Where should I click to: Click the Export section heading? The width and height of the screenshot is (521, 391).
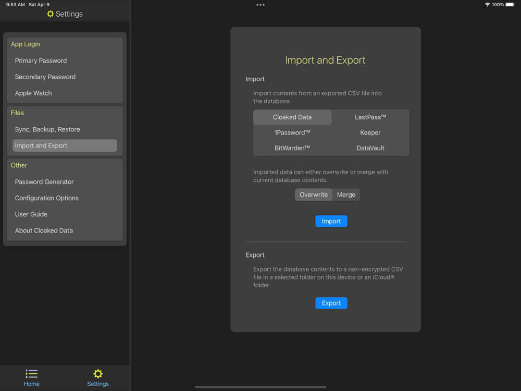tap(255, 255)
